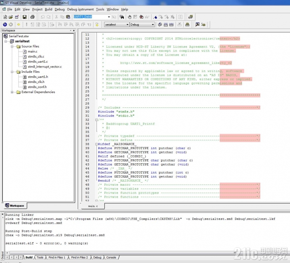290x263 pixels.
Task: Close the Output panel with its X
Action: click(x=3, y=214)
